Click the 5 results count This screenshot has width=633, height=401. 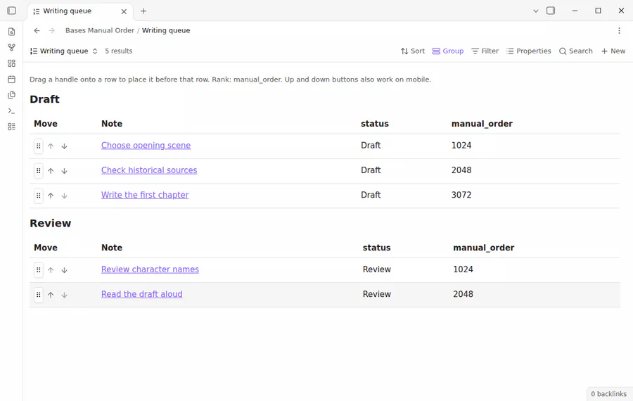118,51
